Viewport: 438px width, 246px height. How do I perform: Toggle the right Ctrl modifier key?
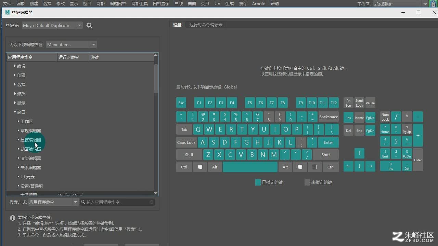tap(331, 167)
